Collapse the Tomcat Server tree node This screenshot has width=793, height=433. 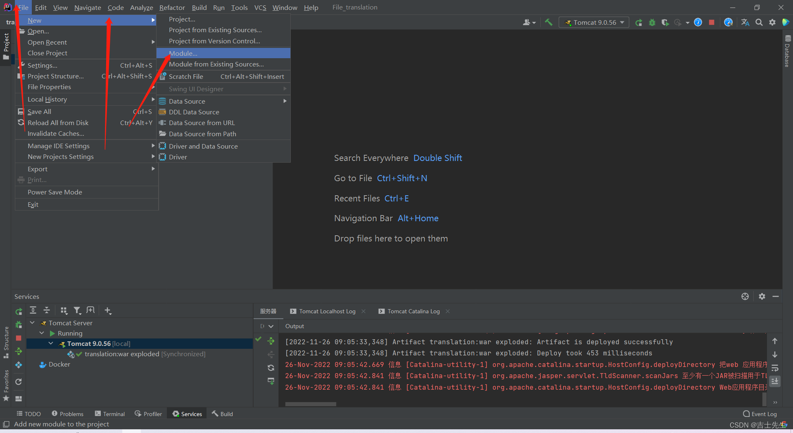(32, 323)
